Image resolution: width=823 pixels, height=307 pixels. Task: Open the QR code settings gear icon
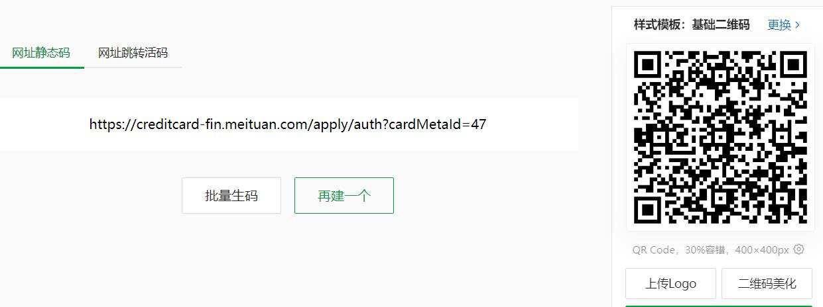click(x=799, y=249)
